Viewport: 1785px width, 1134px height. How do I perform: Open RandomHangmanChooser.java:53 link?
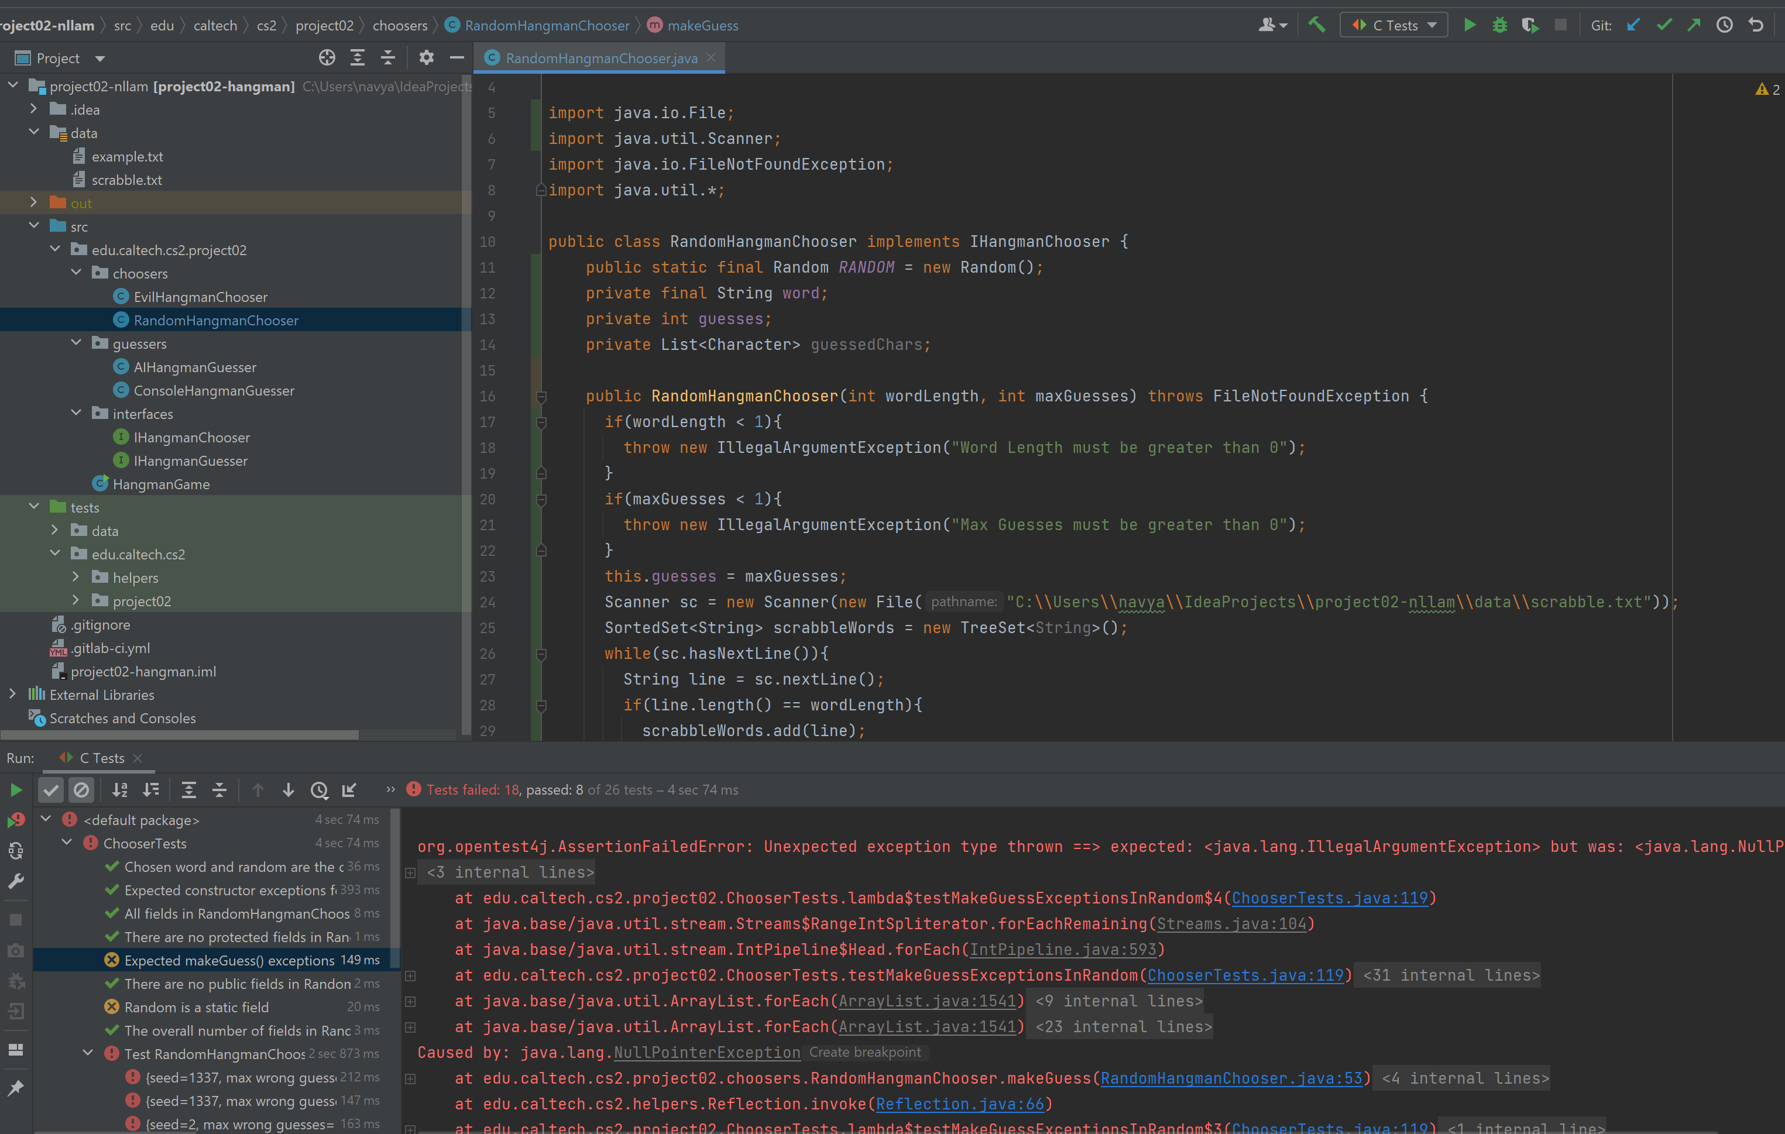(1231, 1078)
